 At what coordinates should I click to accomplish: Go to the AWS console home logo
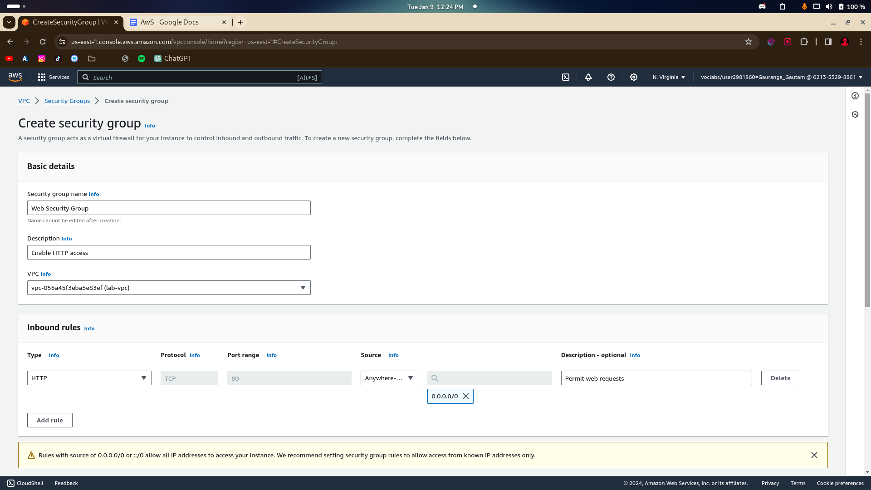tap(15, 77)
